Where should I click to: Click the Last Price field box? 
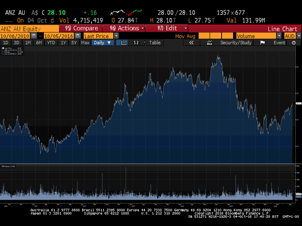click(x=99, y=36)
